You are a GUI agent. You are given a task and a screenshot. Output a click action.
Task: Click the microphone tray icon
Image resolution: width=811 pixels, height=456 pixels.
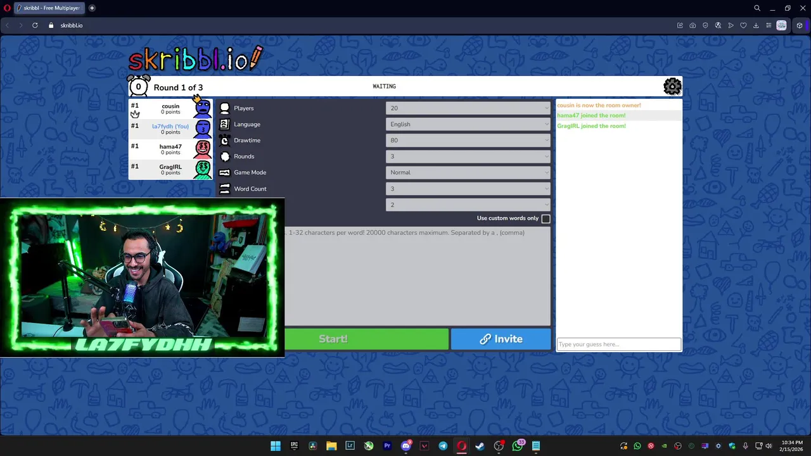click(x=746, y=446)
